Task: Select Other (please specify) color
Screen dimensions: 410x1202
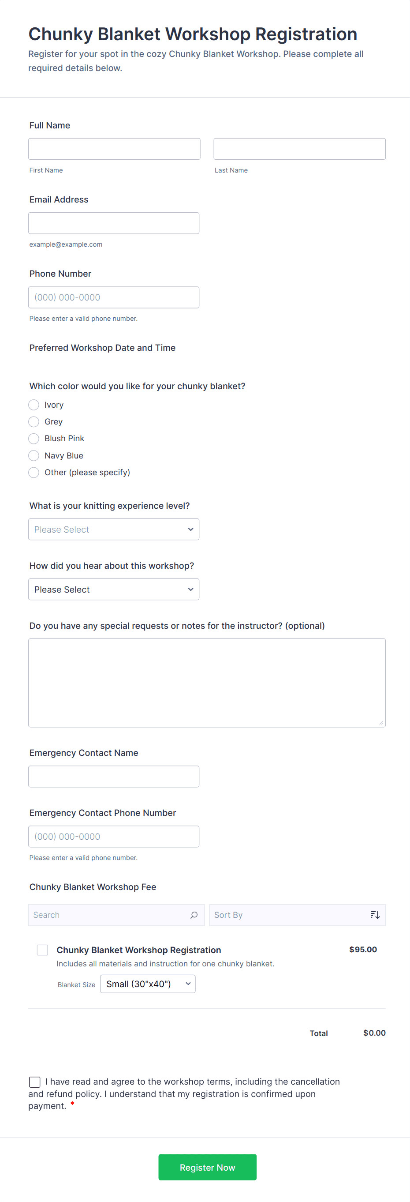Action: coord(34,473)
